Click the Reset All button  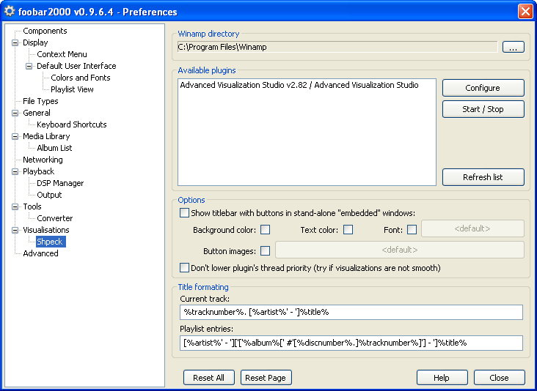pyautogui.click(x=209, y=378)
